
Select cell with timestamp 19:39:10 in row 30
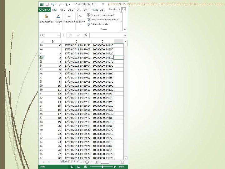[76, 90]
